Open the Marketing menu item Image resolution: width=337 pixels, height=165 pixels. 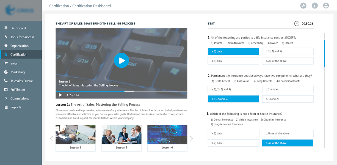(x=18, y=72)
